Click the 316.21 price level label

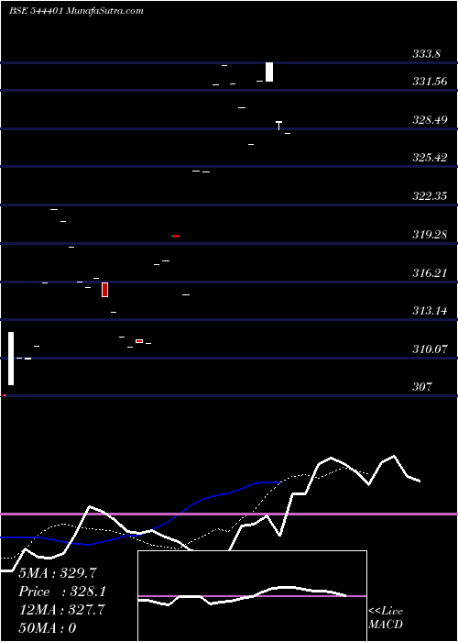click(x=430, y=272)
